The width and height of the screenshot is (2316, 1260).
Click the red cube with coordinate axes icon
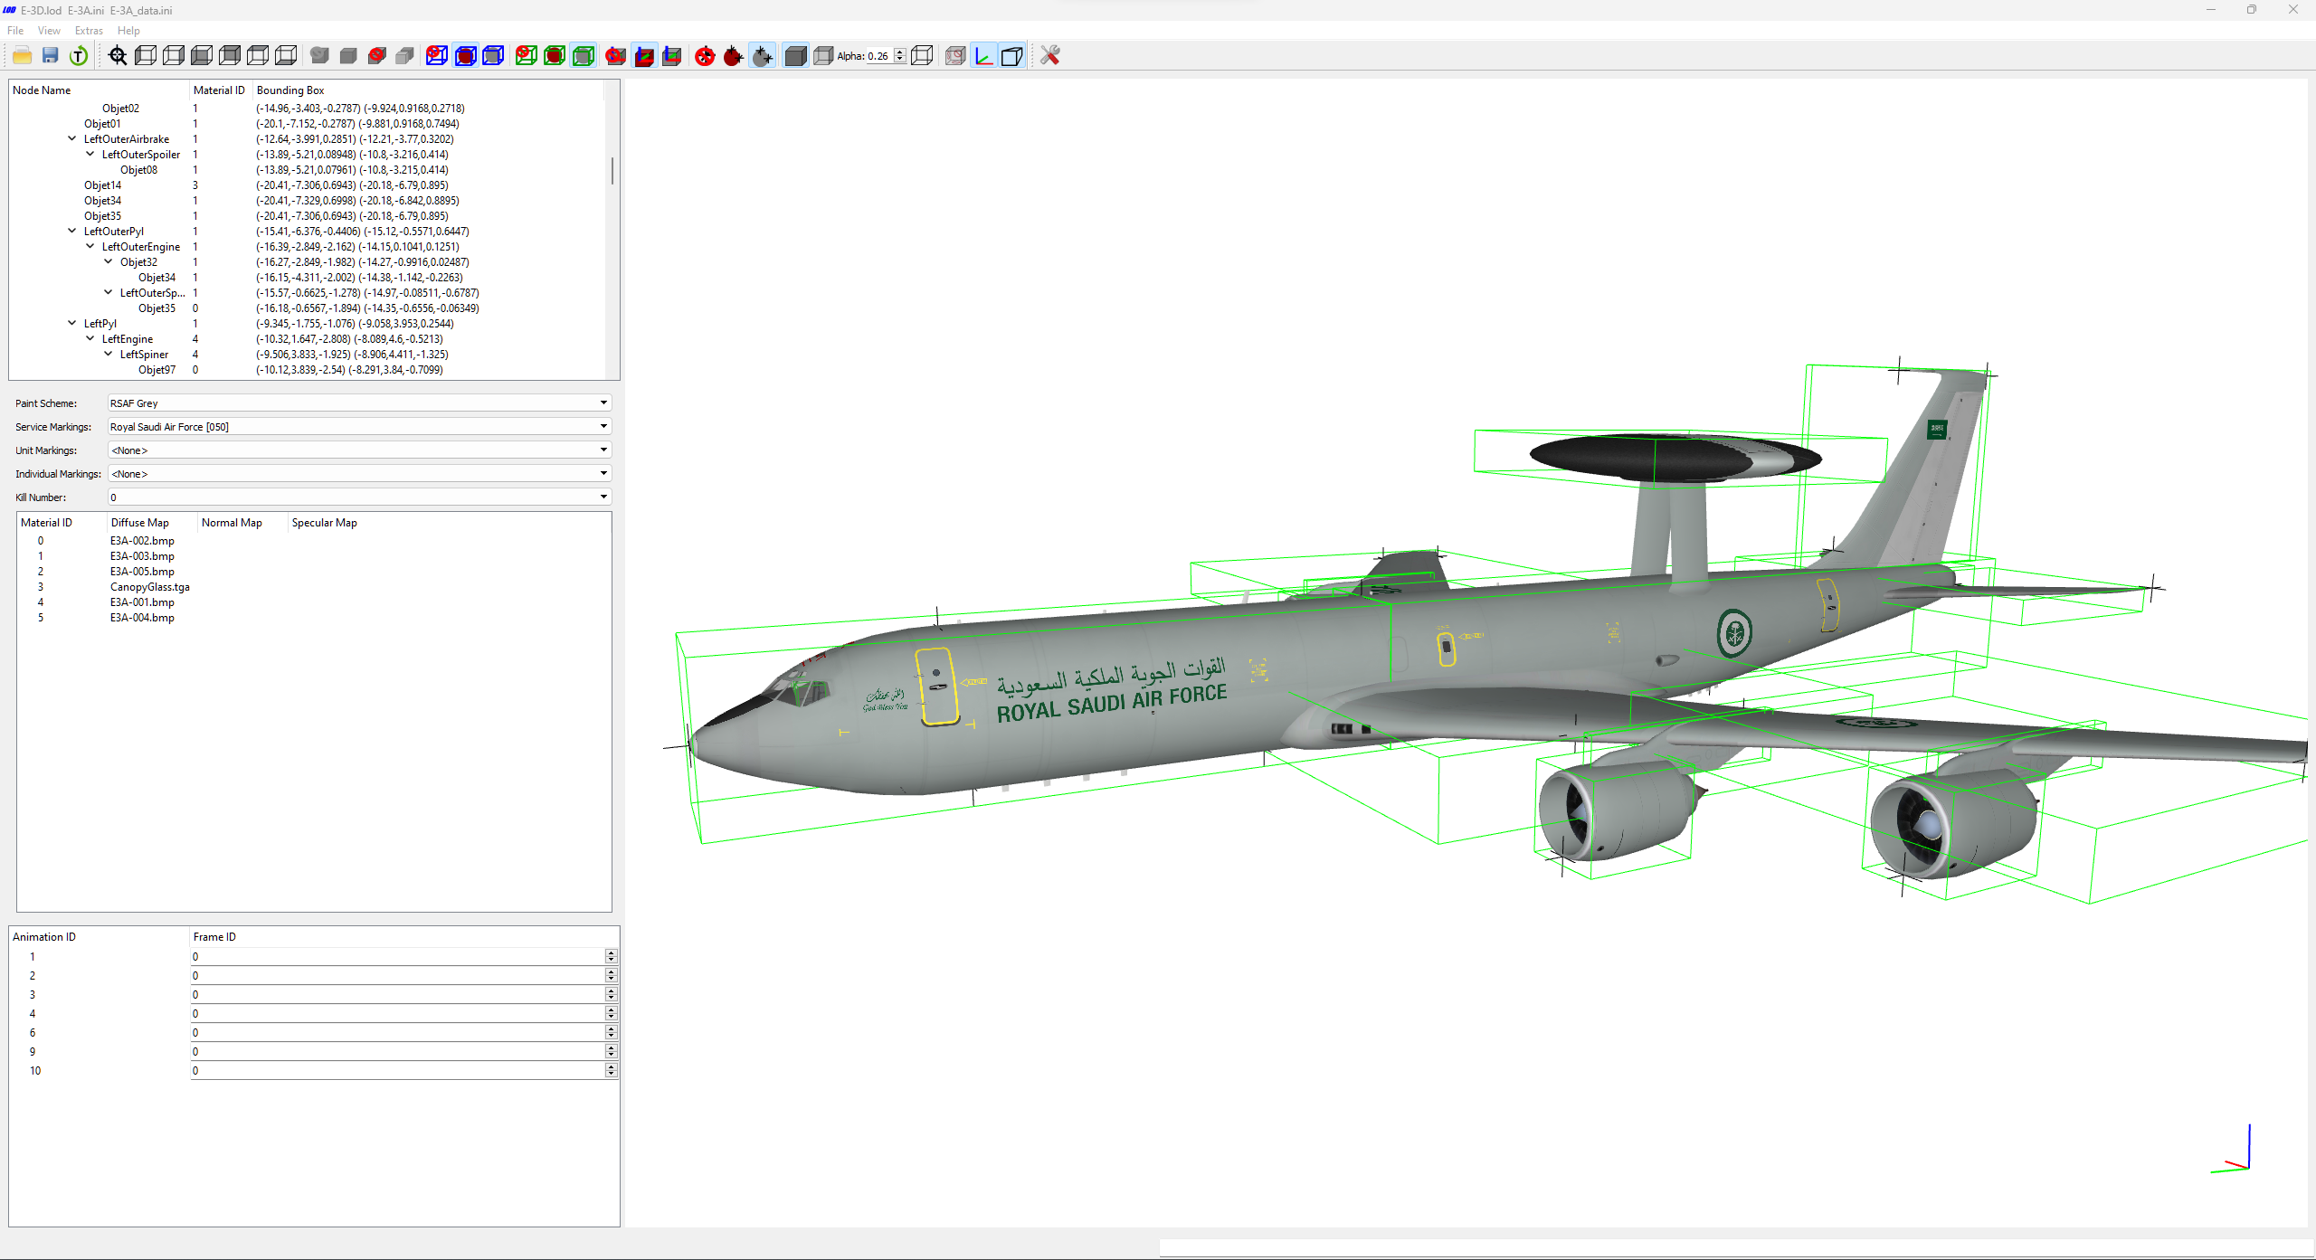(644, 56)
